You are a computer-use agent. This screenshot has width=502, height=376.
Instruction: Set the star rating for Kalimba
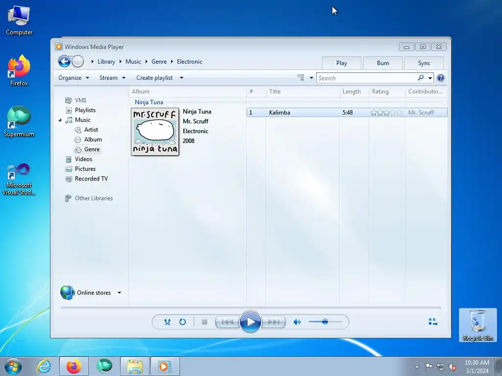point(386,113)
